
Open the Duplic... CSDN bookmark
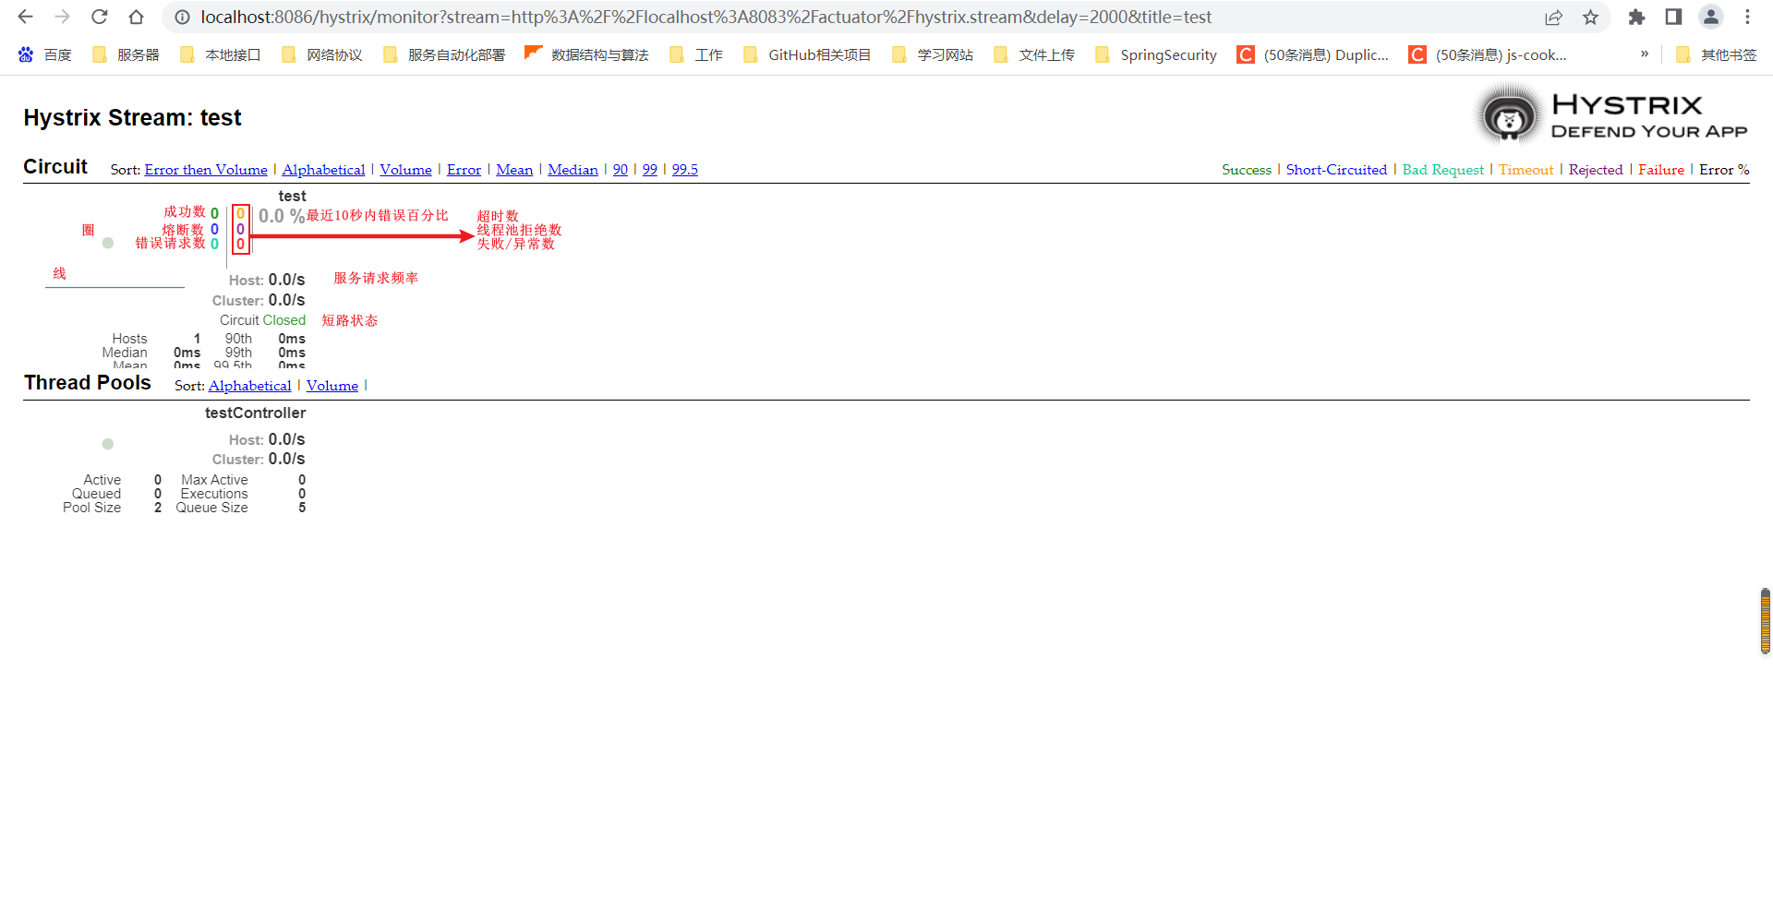pyautogui.click(x=1313, y=54)
